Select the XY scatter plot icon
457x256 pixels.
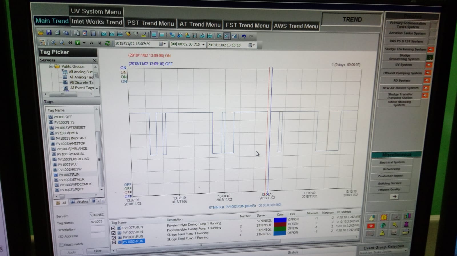(x=104, y=34)
